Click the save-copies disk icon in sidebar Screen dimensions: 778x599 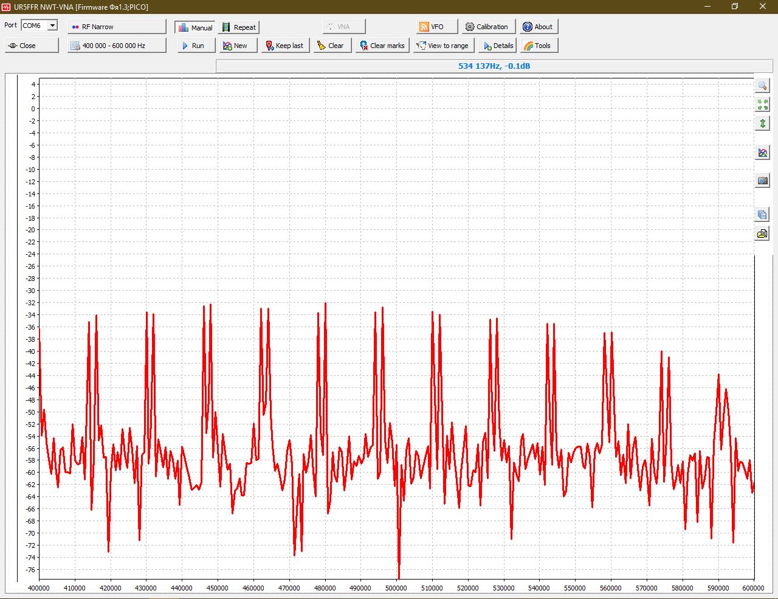(x=762, y=214)
